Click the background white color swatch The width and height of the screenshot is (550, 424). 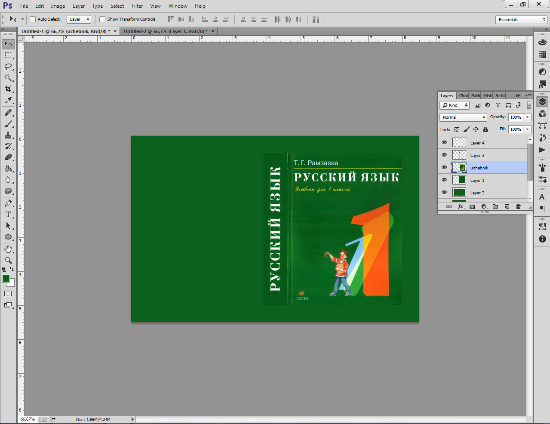click(12, 284)
